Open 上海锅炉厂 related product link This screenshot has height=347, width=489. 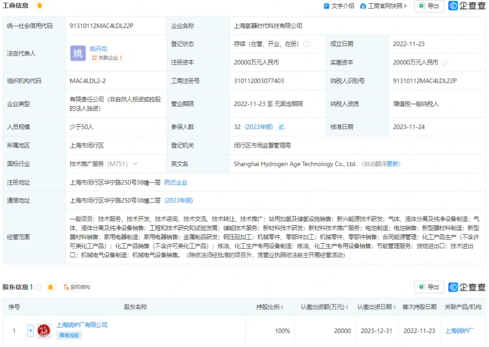tap(459, 331)
